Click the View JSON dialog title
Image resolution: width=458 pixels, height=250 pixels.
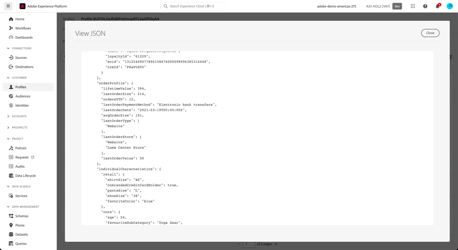90,33
